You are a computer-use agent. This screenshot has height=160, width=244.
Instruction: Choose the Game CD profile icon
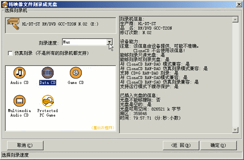coord(76,73)
